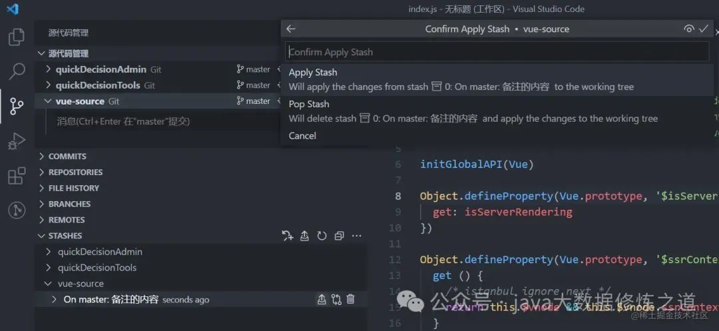Select the Apply Stash option

click(x=497, y=80)
